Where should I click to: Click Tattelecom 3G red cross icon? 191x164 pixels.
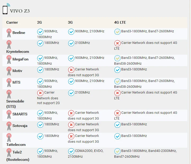(x=71, y=136)
